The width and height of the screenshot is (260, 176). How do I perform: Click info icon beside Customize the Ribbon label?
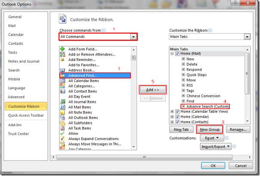(x=210, y=30)
